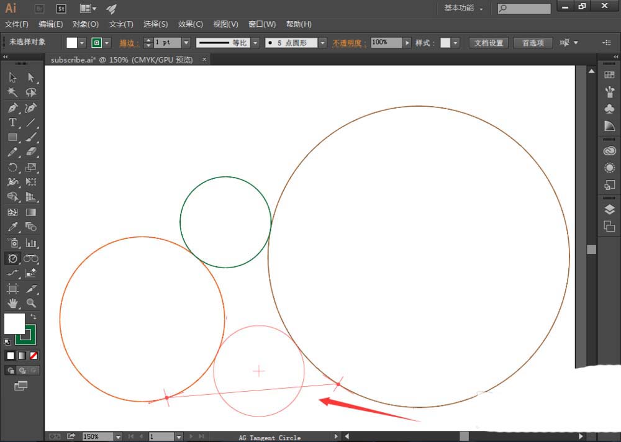This screenshot has height=442, width=621.
Task: Click the white fill color swatch in toolbox
Action: click(14, 323)
